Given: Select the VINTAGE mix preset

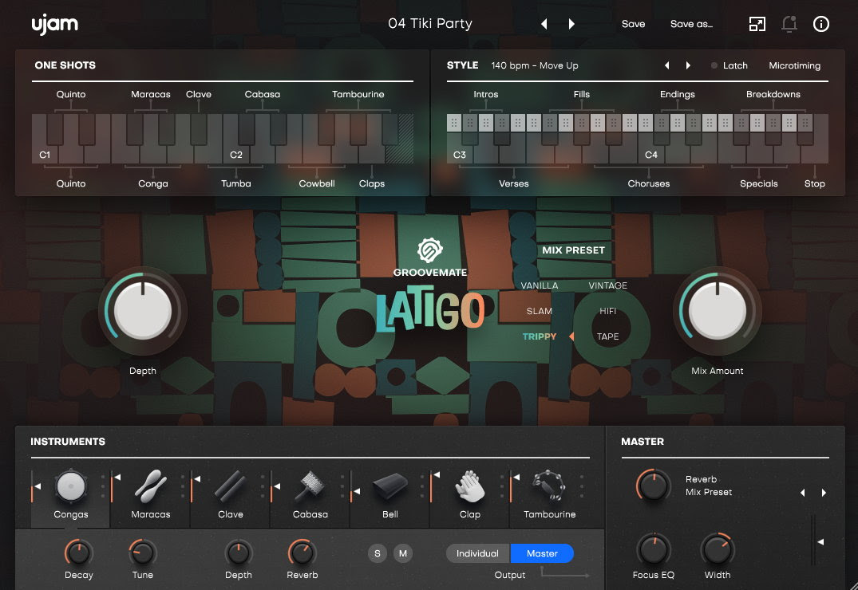Looking at the screenshot, I should [607, 285].
